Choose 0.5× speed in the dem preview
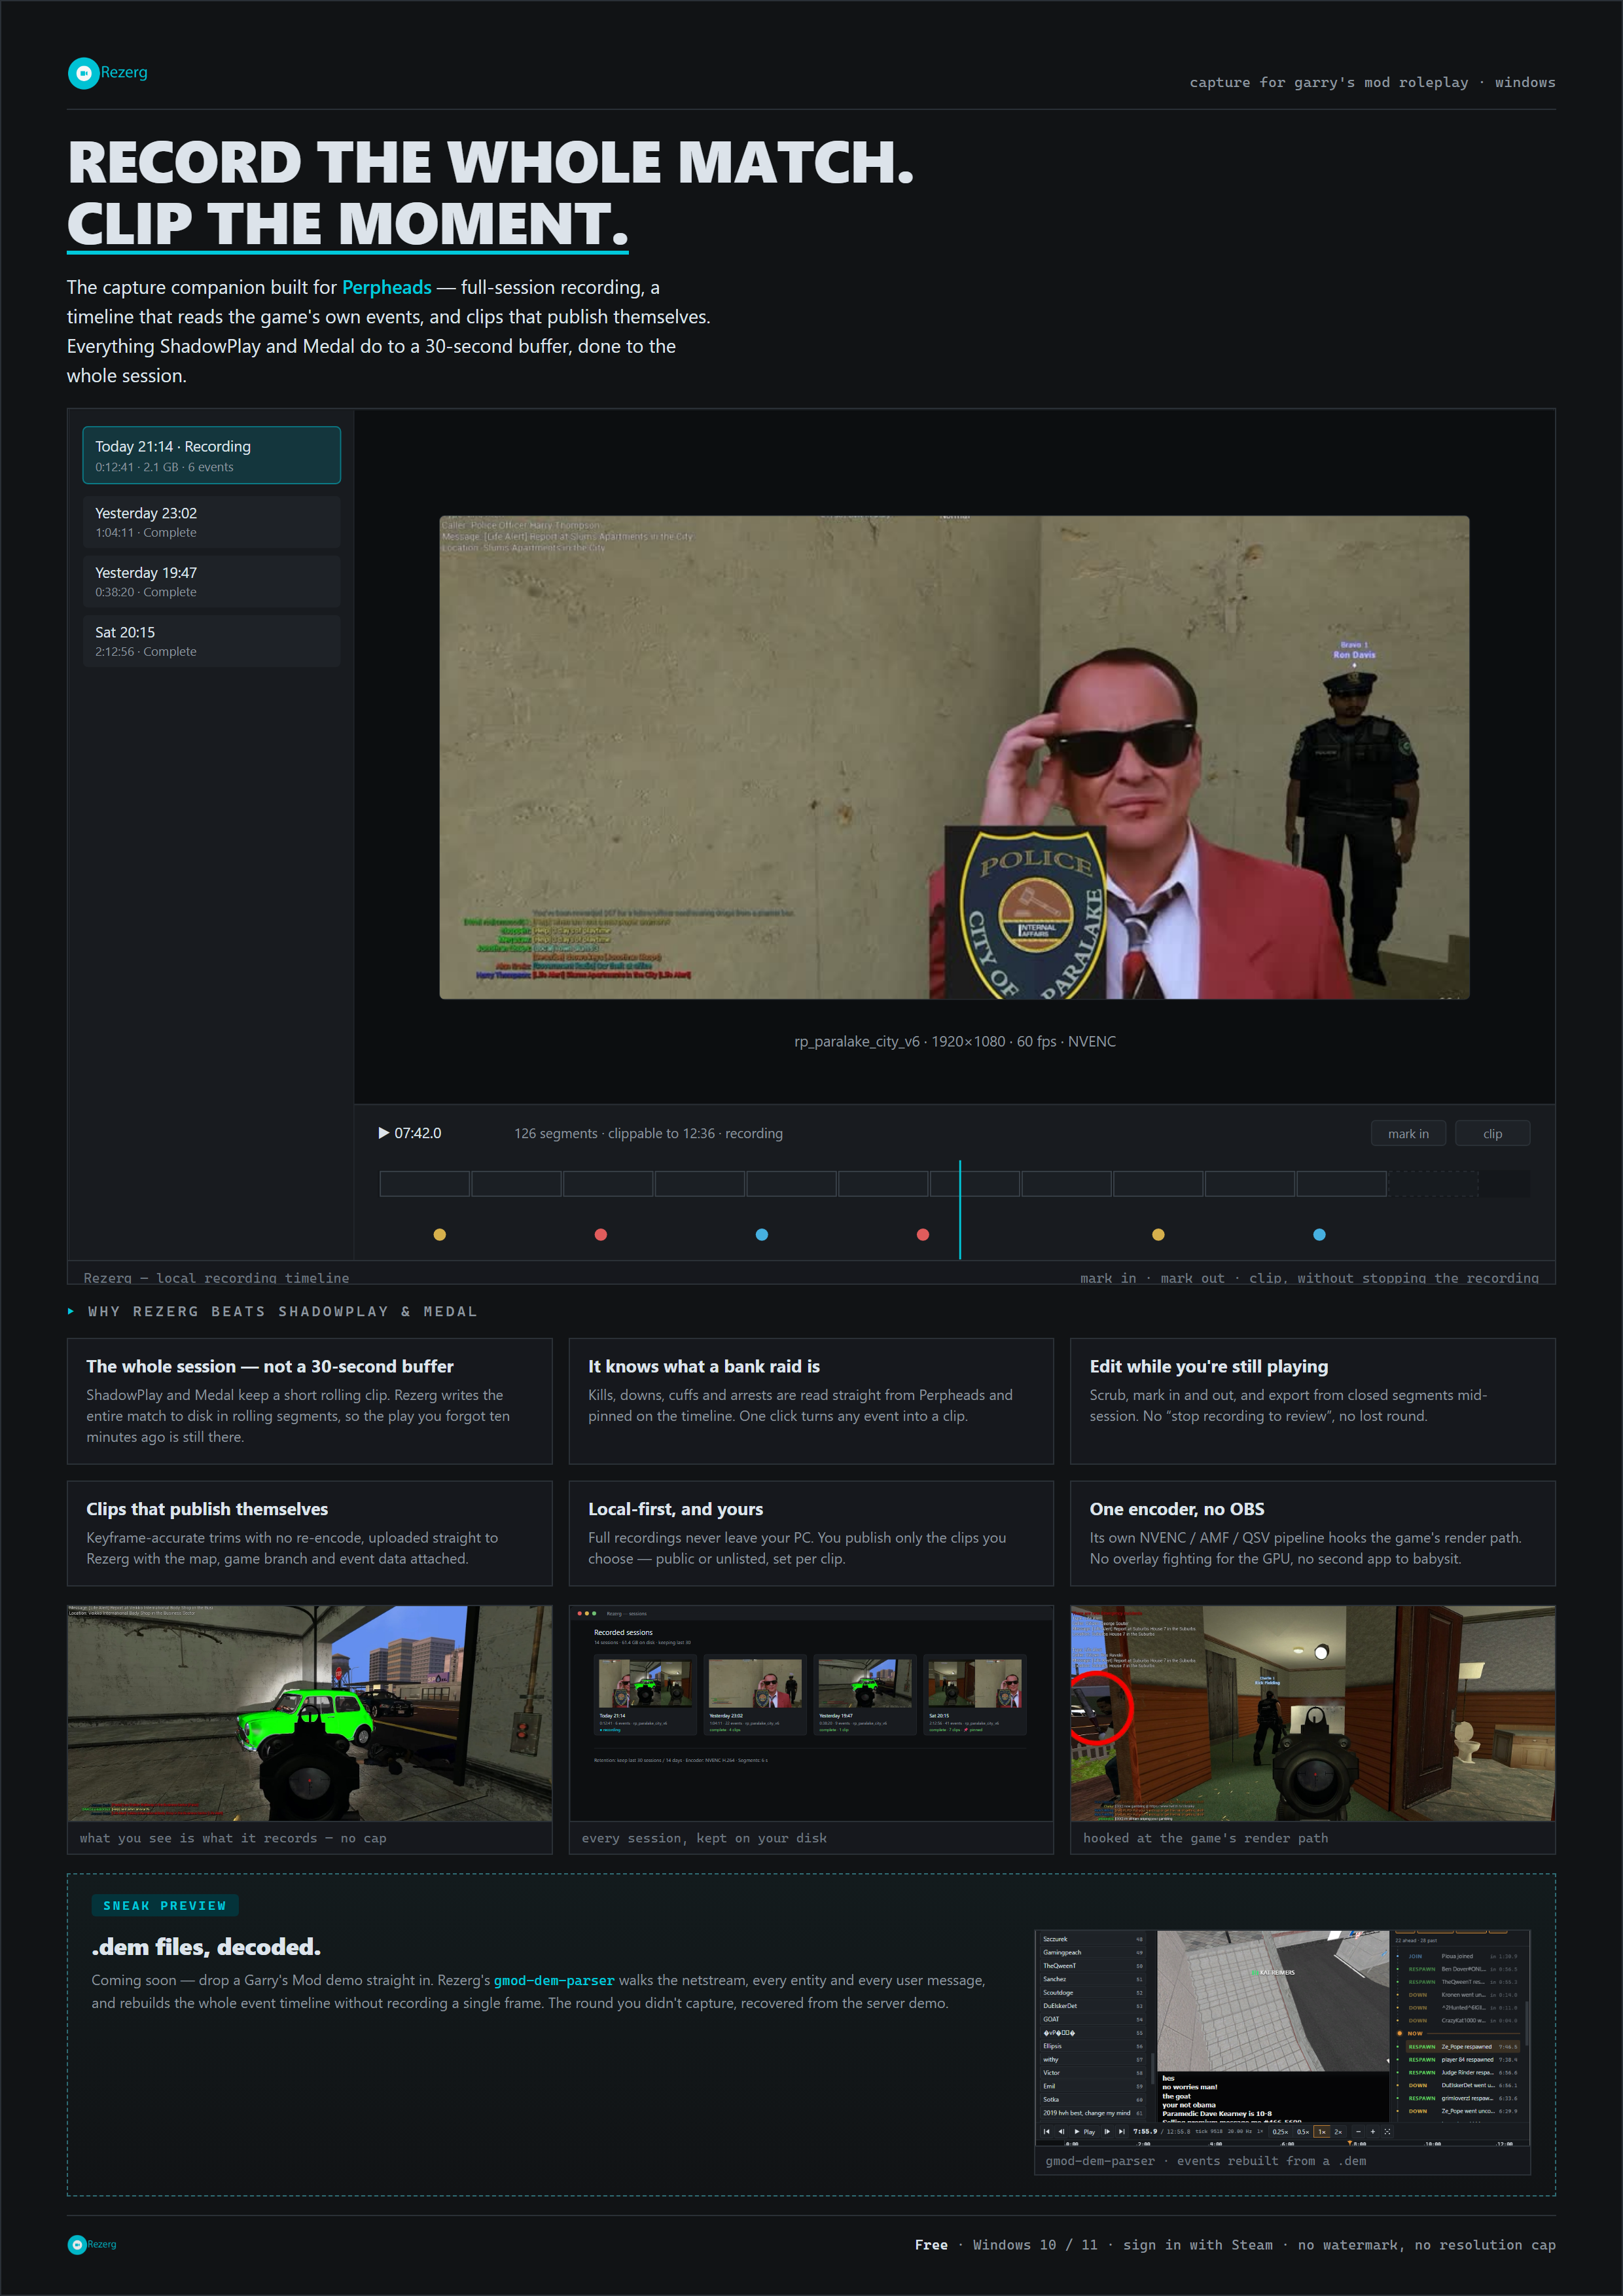 pos(1303,2132)
